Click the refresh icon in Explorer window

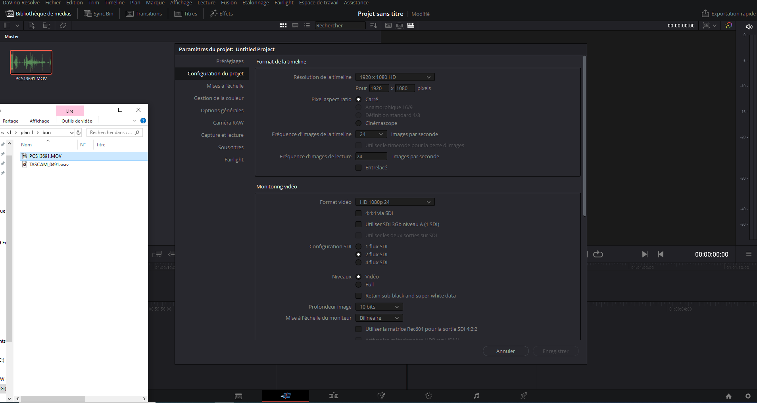tap(79, 132)
